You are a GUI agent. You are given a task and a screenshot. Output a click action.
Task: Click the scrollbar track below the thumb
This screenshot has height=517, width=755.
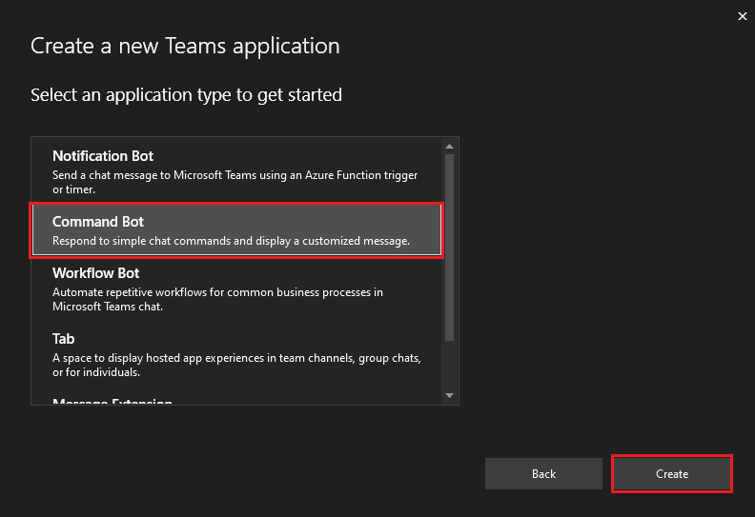point(450,366)
